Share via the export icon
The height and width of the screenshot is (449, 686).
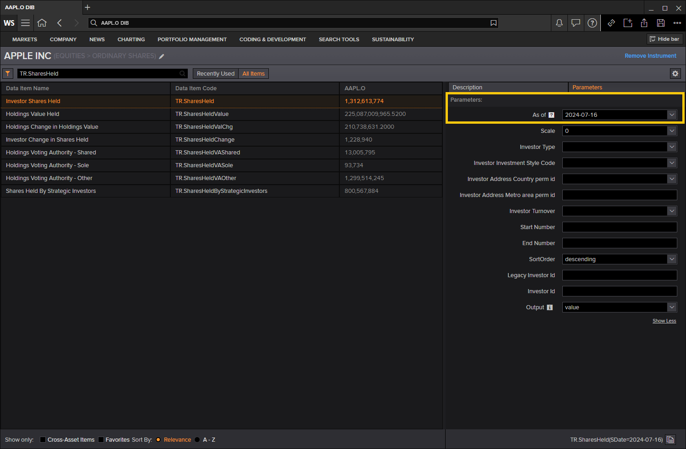pyautogui.click(x=644, y=23)
